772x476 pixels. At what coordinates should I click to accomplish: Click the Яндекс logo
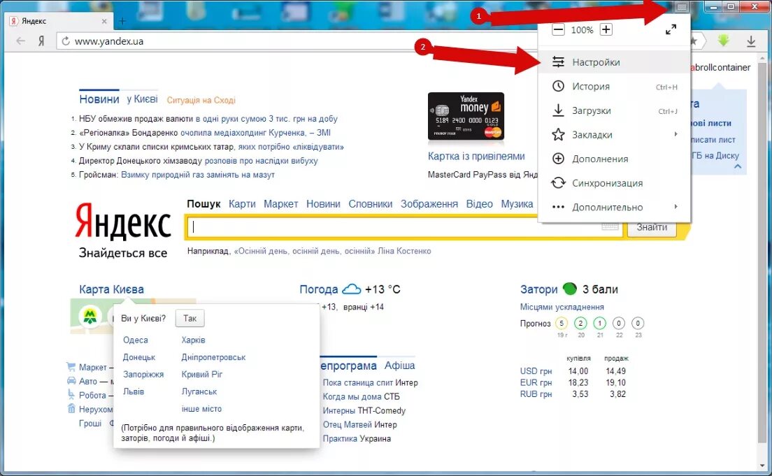pyautogui.click(x=123, y=221)
